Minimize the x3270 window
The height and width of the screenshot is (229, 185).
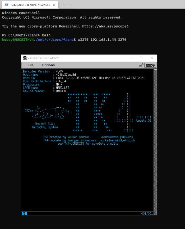pyautogui.click(x=130, y=58)
